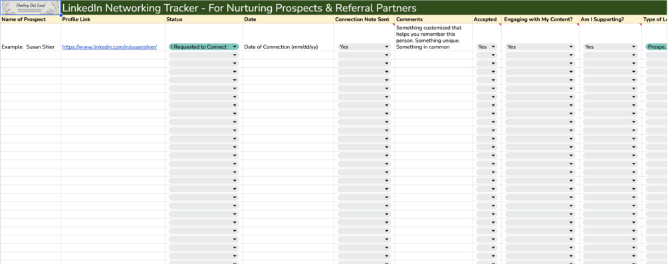Select the Name of Prospect header cell
Viewport: 668px width, 264px height.
click(x=31, y=19)
